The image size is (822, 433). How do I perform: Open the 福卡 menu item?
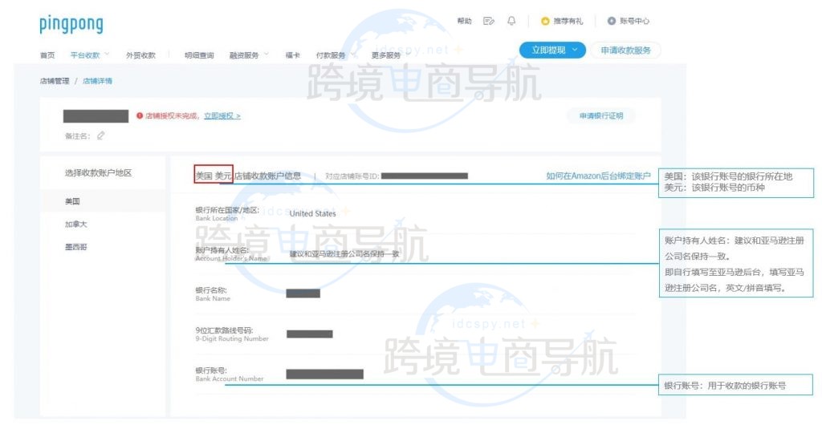tap(292, 55)
